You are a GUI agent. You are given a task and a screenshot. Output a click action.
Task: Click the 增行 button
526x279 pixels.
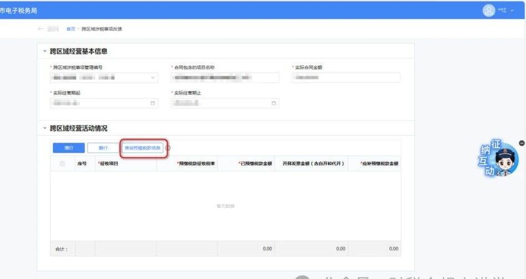click(69, 148)
